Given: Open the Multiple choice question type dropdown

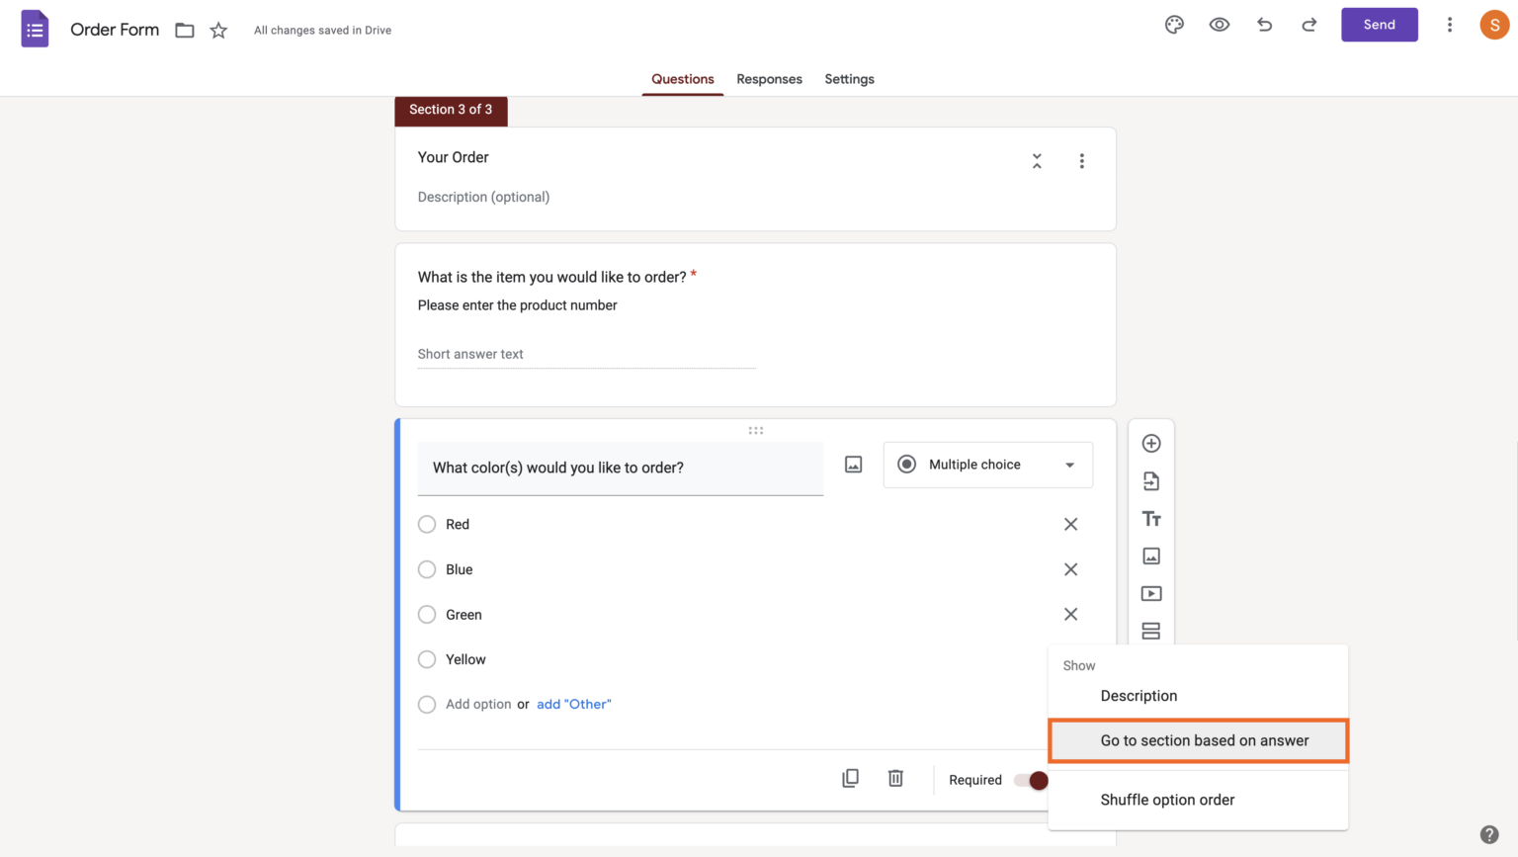Looking at the screenshot, I should pyautogui.click(x=986, y=465).
